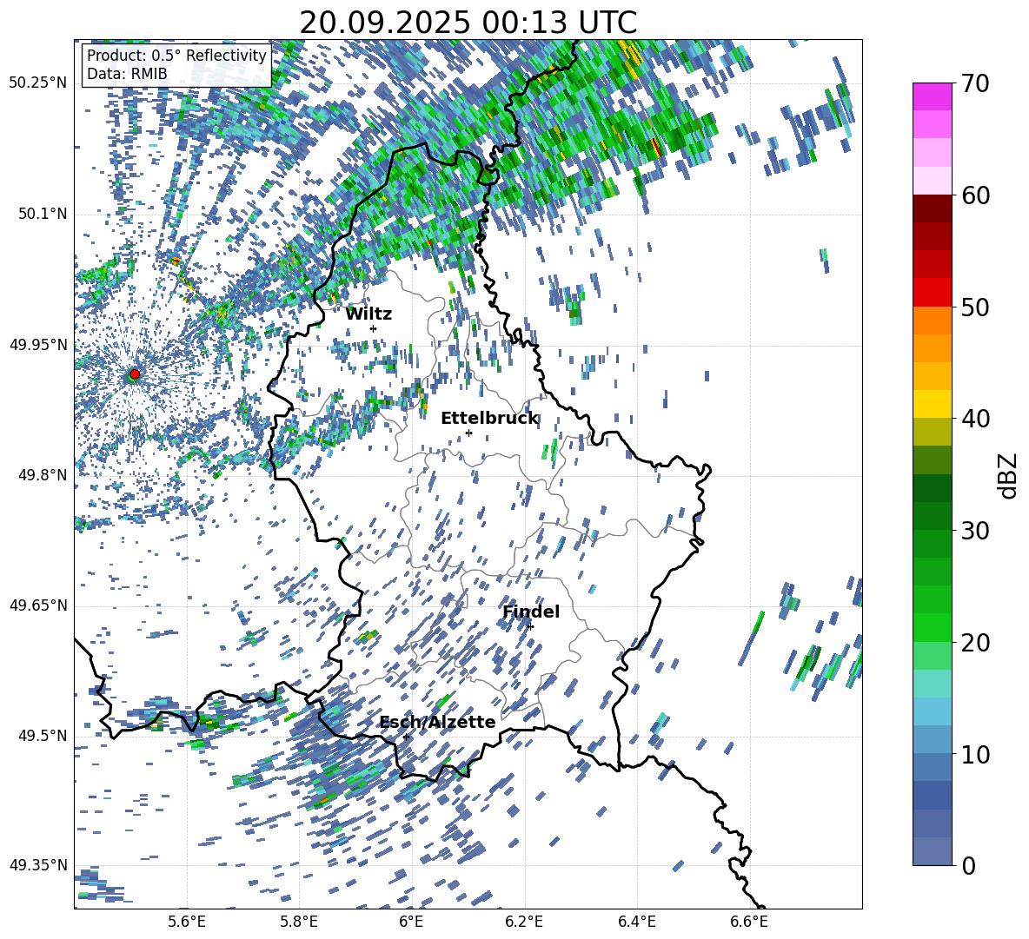The height and width of the screenshot is (939, 1029).
Task: Click the 49.8°N latitude label
Action: point(42,475)
